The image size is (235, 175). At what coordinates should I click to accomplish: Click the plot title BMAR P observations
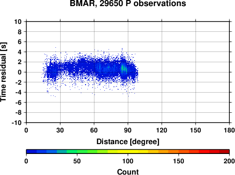tap(128, 3)
